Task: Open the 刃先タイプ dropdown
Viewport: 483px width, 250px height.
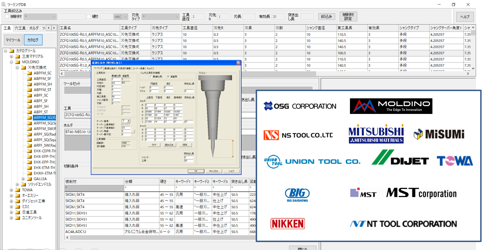Action: click(160, 17)
